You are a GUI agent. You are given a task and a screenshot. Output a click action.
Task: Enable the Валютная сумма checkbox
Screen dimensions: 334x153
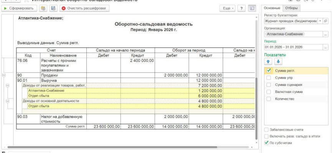coord(269,92)
